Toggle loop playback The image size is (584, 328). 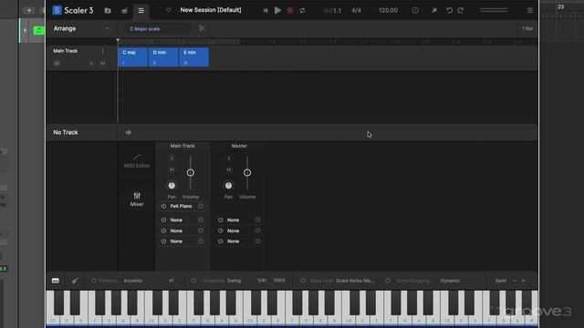(302, 10)
